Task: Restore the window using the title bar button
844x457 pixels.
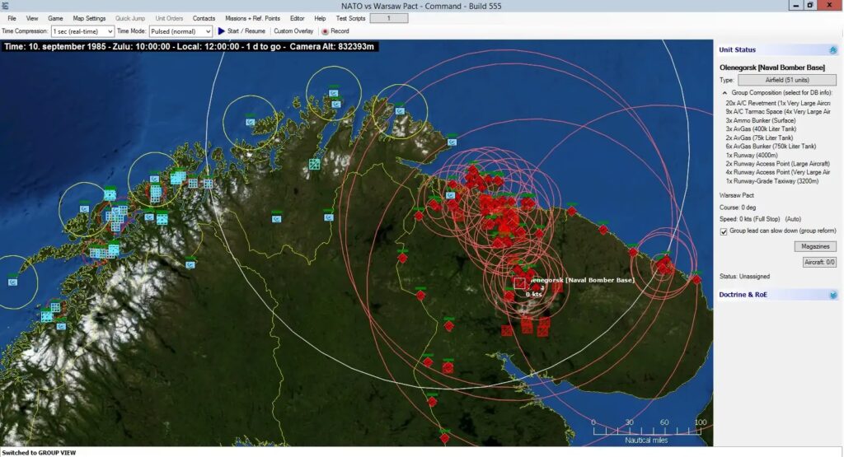Action: click(809, 6)
